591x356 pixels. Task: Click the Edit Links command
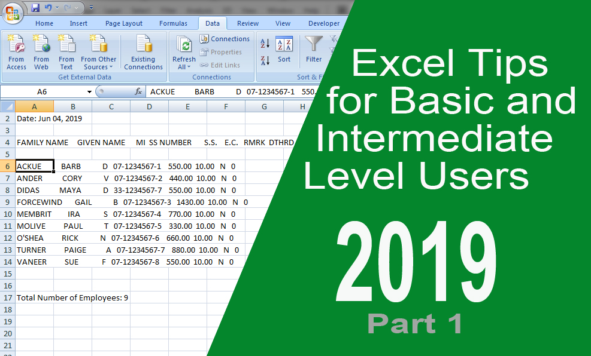pos(226,65)
